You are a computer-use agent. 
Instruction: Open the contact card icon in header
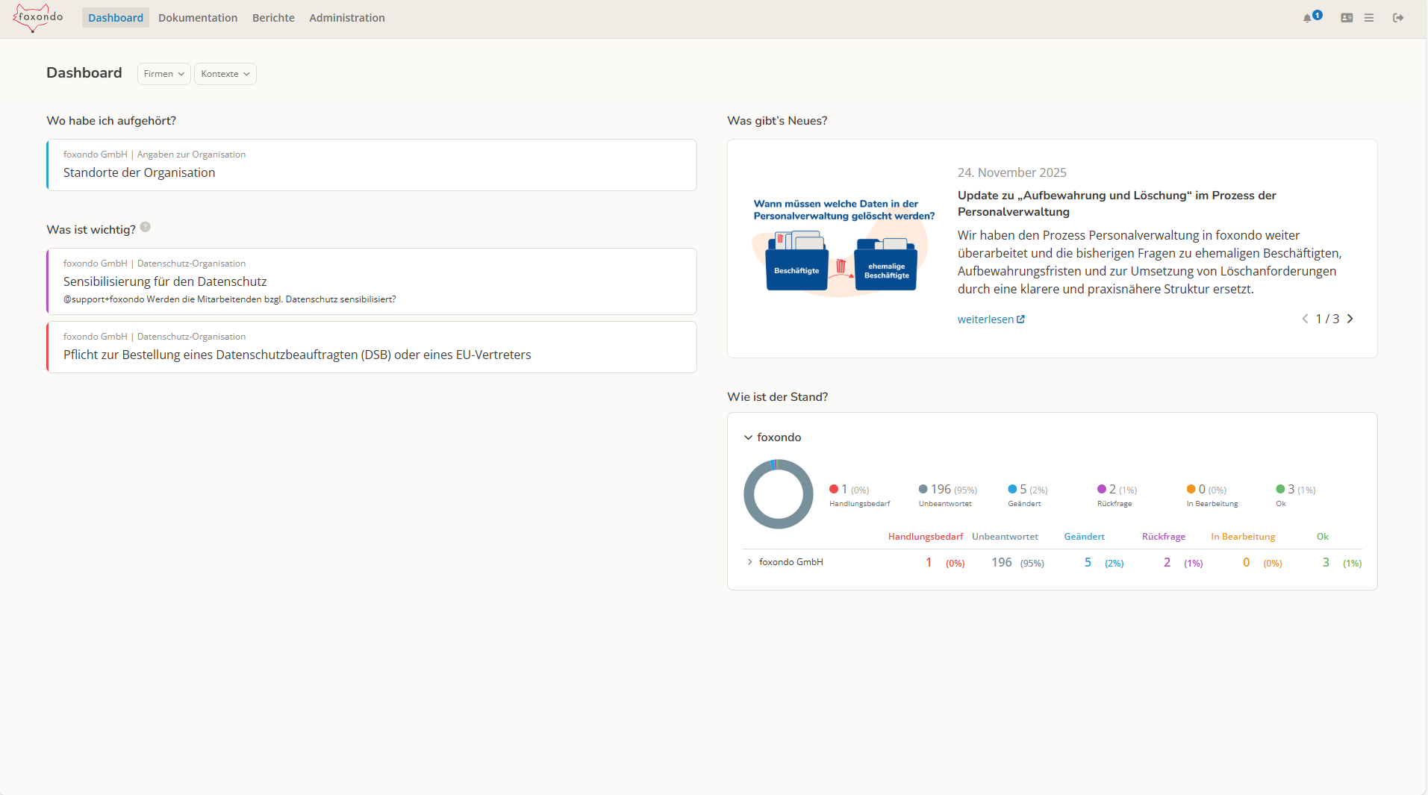[x=1347, y=18]
